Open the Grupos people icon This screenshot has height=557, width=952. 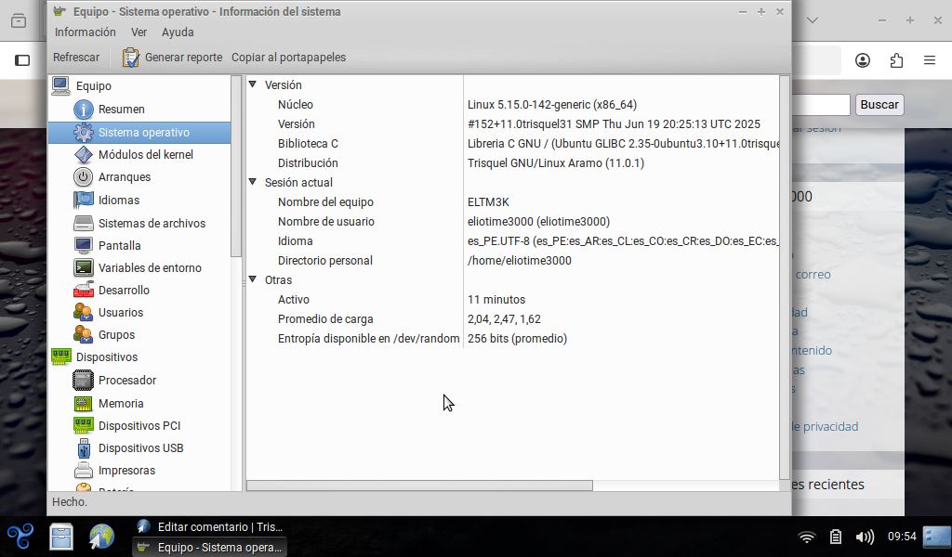pyautogui.click(x=83, y=334)
